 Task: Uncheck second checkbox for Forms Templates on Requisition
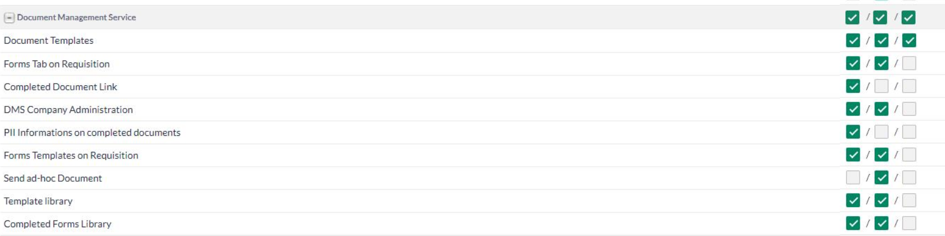pos(881,155)
